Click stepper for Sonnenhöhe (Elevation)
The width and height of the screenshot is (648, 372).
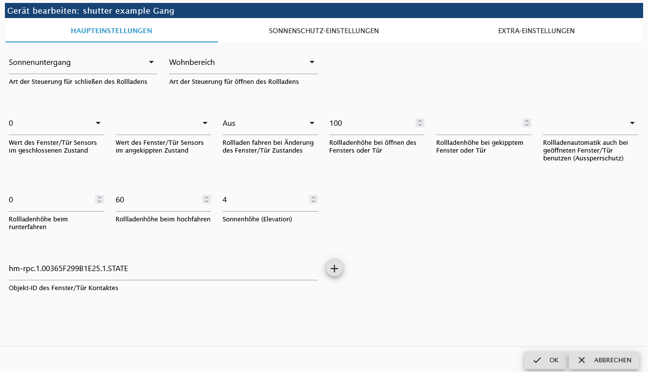(314, 199)
